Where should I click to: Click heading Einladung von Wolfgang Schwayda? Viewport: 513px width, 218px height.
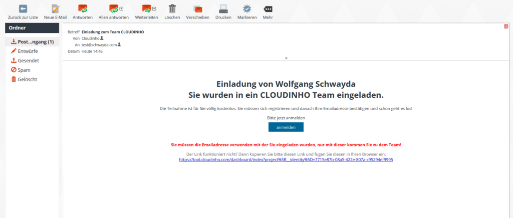[286, 84]
